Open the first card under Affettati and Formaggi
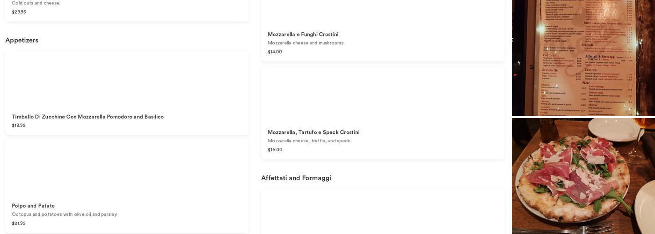Viewport: 655px width, 234px height. point(383,212)
